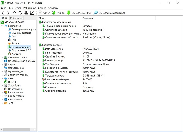Click the Поле column header
The height and width of the screenshot is (132, 183).
[60, 18]
